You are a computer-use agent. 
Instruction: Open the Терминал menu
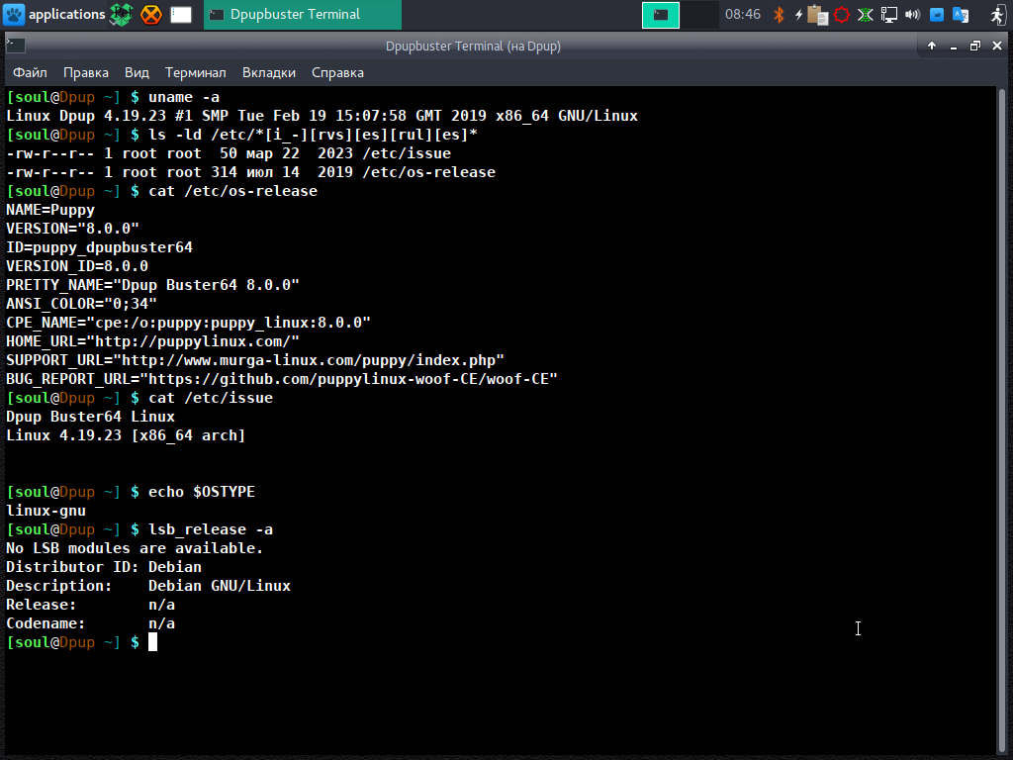click(195, 72)
